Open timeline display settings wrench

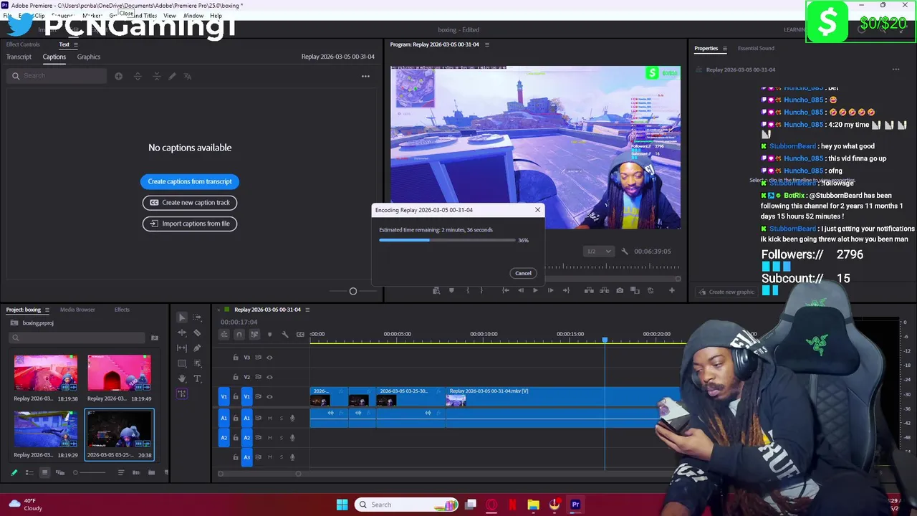click(284, 334)
